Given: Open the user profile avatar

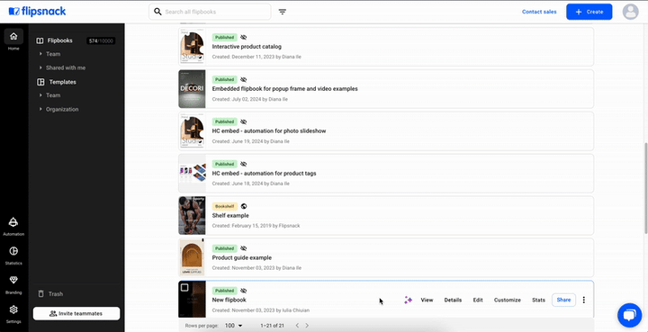Looking at the screenshot, I should [x=630, y=12].
